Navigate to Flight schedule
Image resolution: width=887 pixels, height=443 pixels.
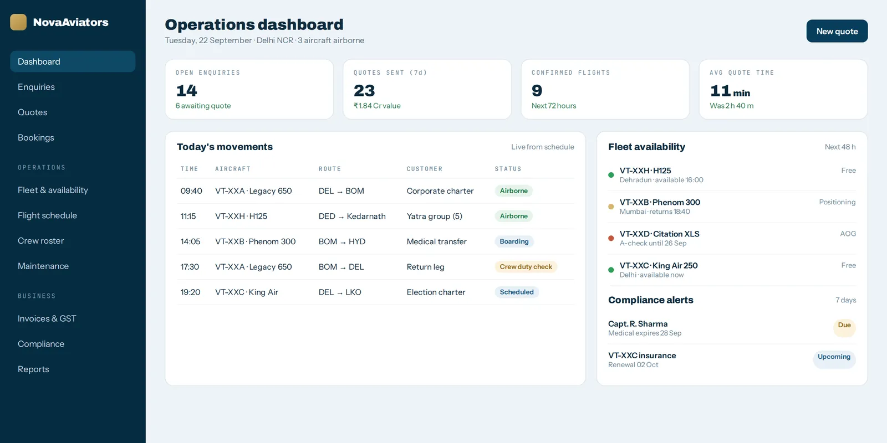[x=73, y=215]
